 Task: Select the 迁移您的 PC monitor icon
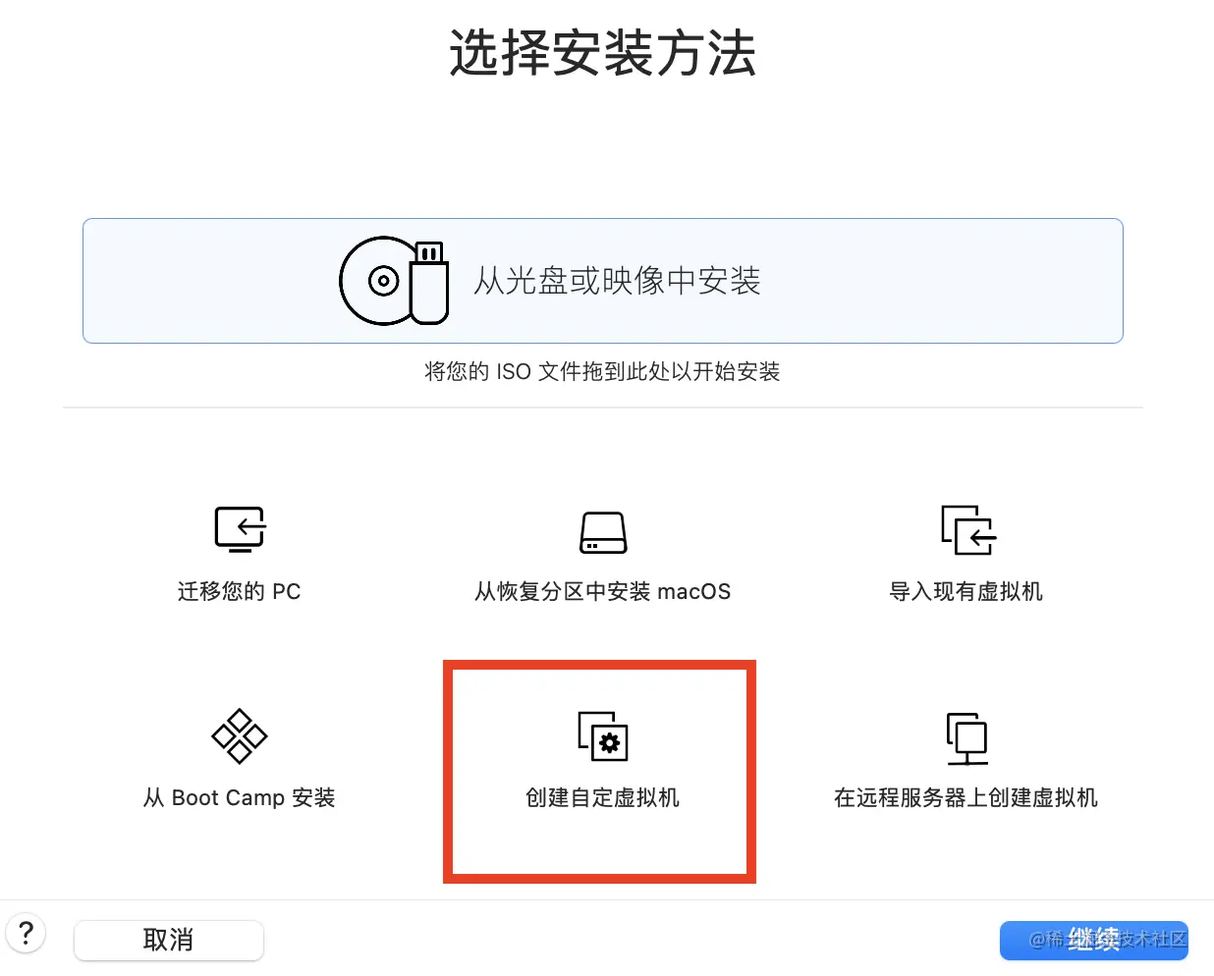(240, 529)
